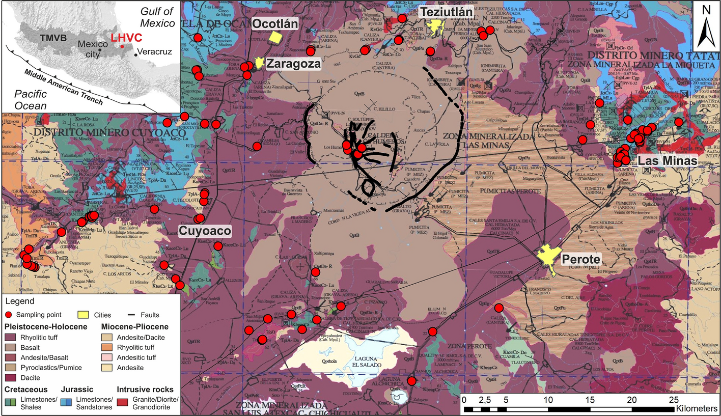Click the Jurassic Limestones/Sandstones blue swatch
721x416 pixels.
click(66, 403)
